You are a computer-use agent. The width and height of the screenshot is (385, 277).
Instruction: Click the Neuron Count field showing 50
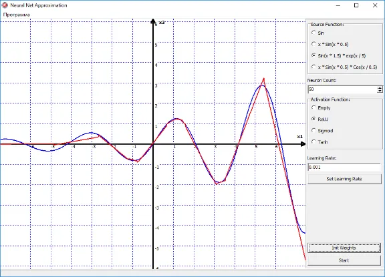342,89
